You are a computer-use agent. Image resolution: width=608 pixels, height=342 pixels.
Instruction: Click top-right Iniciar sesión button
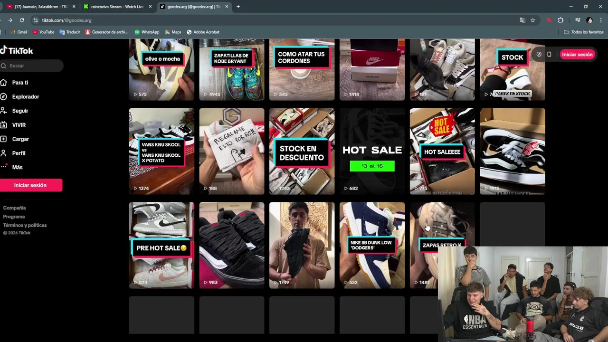click(577, 55)
